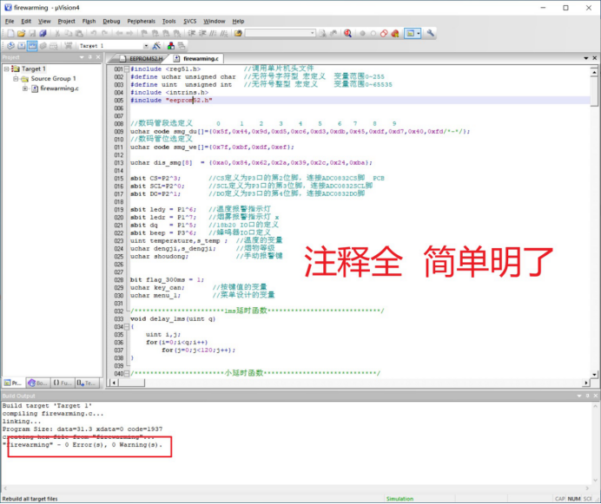Open the Project menu
601x504 pixels.
click(66, 21)
